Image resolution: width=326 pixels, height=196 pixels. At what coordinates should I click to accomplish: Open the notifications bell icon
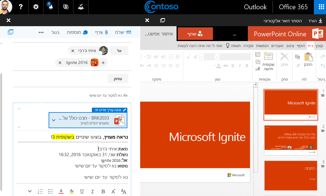(x=50, y=6)
